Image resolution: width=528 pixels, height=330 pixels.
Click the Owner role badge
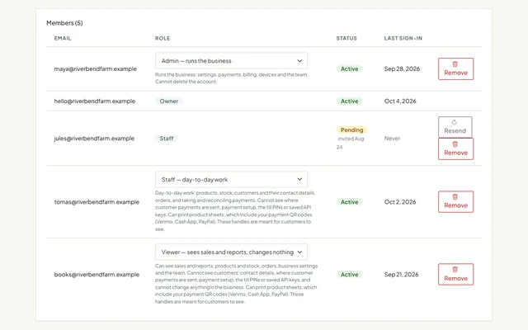pyautogui.click(x=168, y=101)
